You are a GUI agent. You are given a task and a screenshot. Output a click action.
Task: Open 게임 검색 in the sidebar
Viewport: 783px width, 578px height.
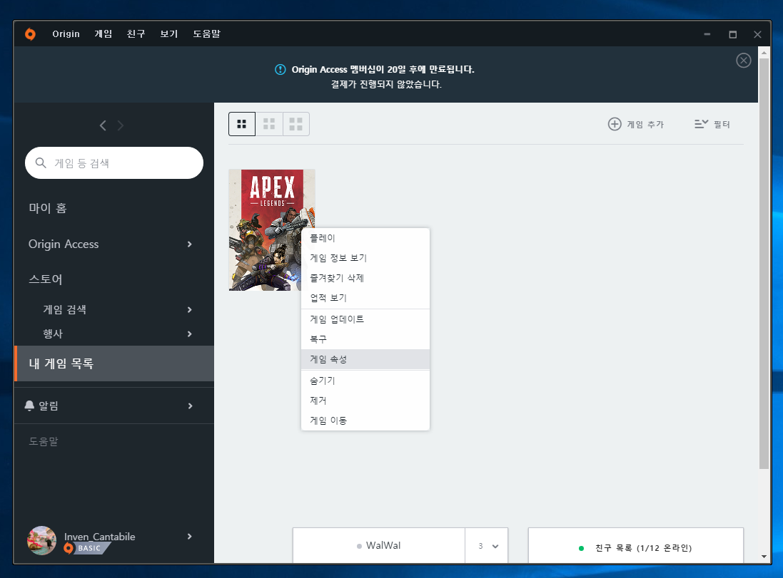pos(64,309)
